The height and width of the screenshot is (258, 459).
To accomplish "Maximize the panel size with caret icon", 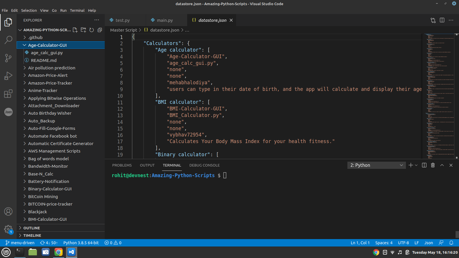I will click(442, 165).
